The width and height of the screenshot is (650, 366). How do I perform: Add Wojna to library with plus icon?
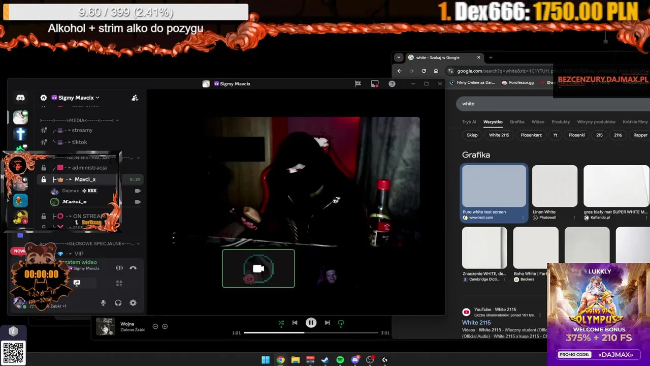pyautogui.click(x=165, y=326)
